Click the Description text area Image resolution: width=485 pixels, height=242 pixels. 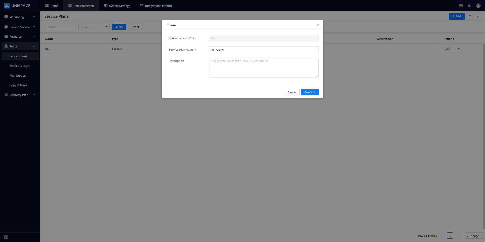263,68
